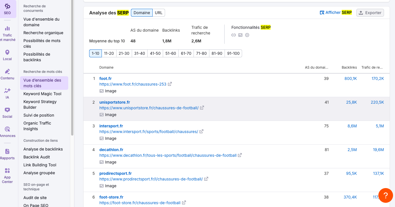The height and width of the screenshot is (207, 395).
Task: Select the 71-80 results range
Action: pos(201,53)
